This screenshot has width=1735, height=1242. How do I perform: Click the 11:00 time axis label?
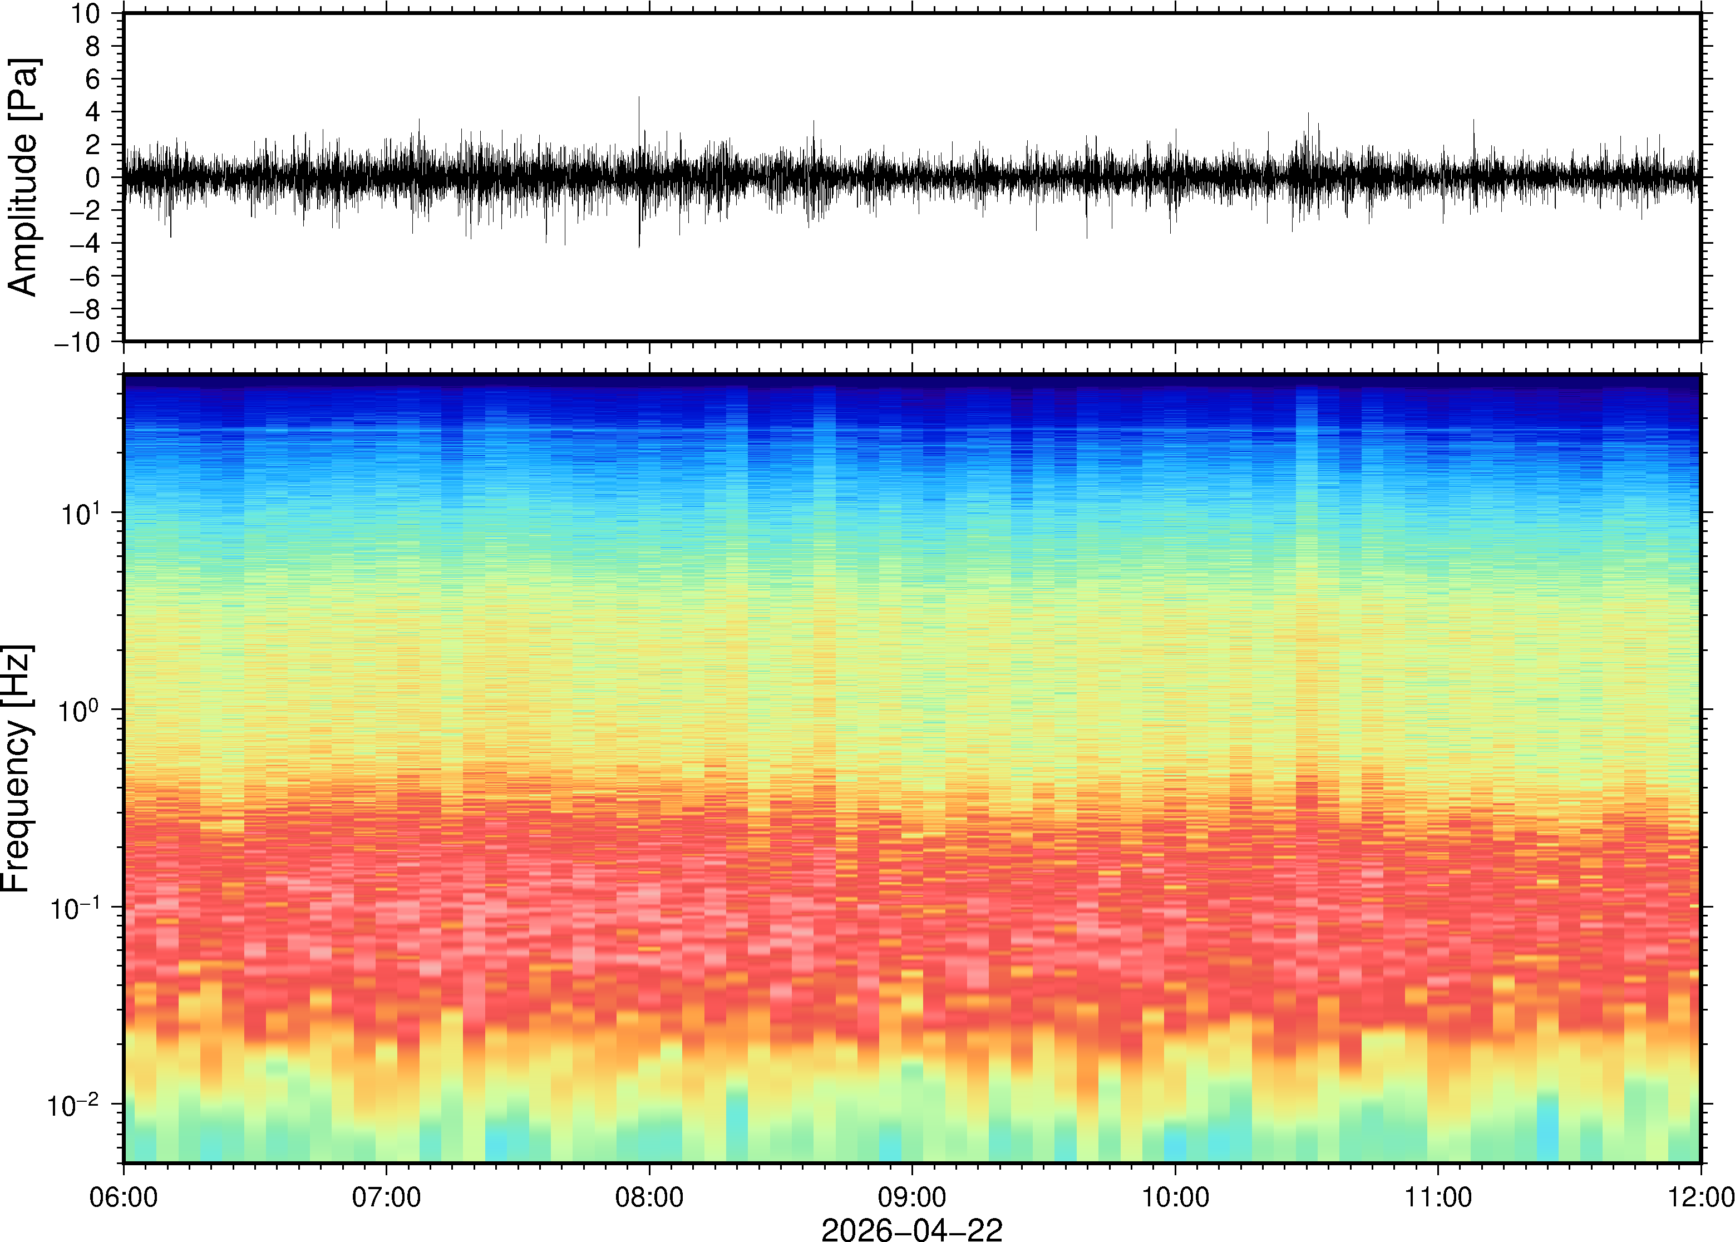click(x=1438, y=1197)
